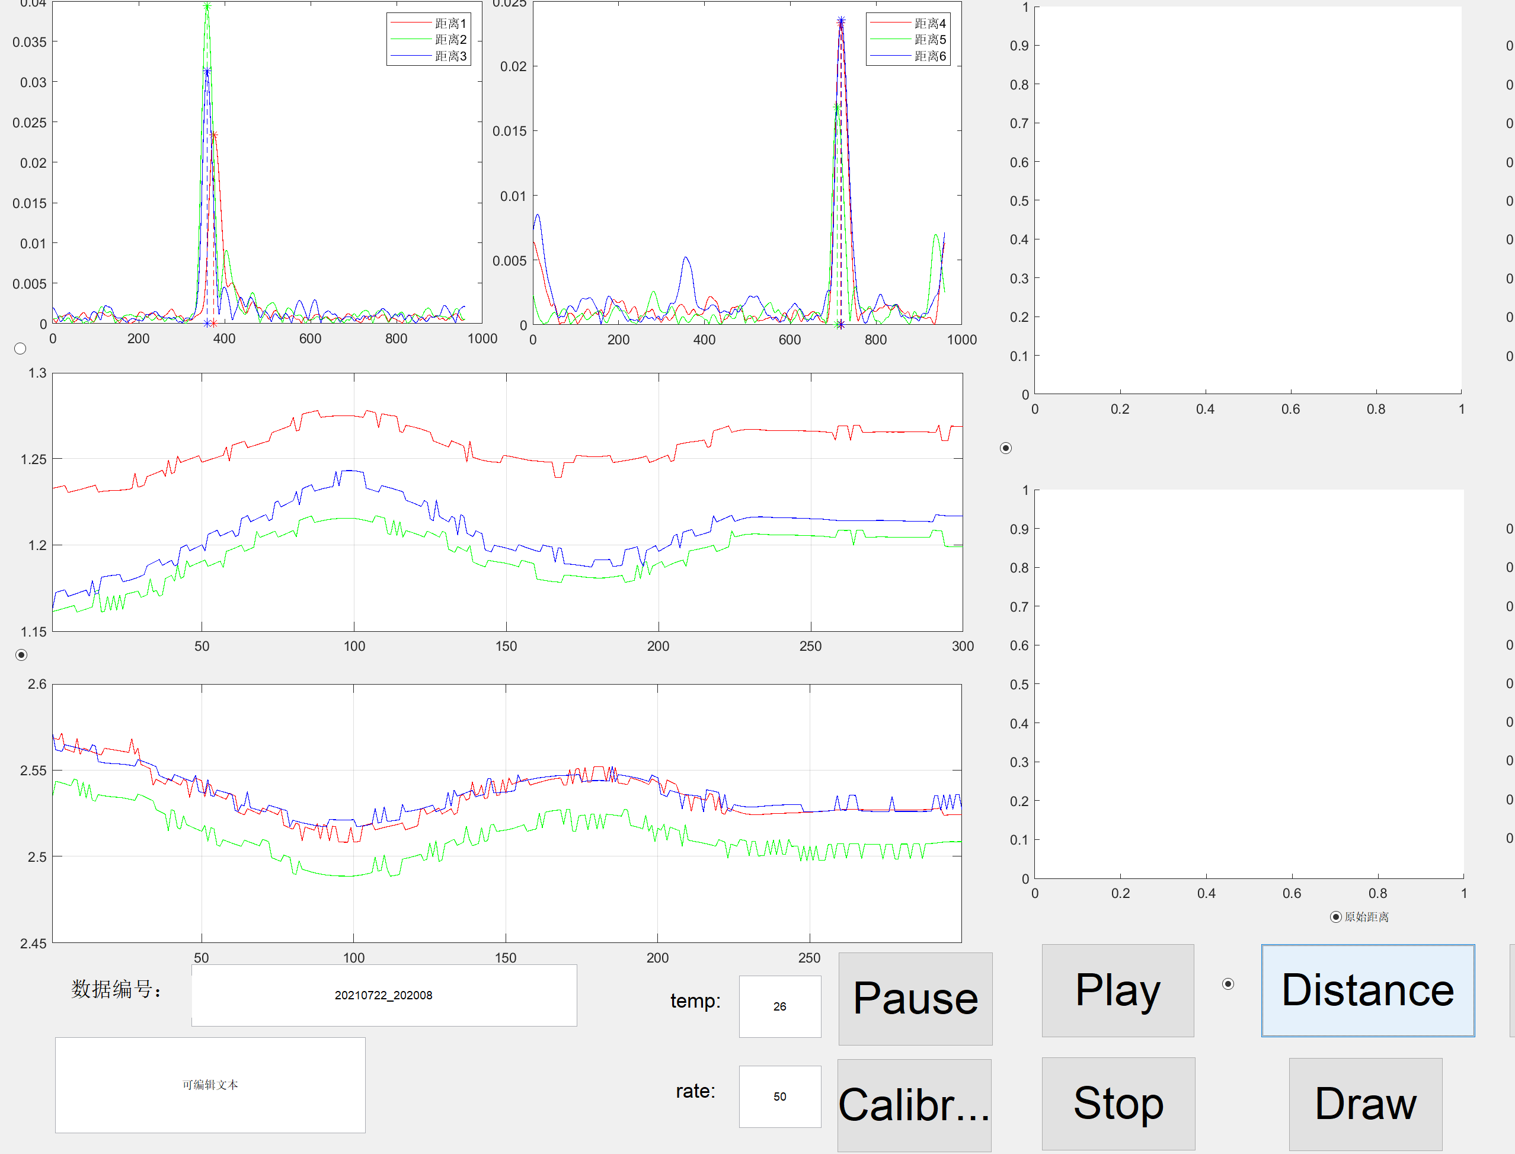
Task: Hit the Stop button
Action: 1118,1103
